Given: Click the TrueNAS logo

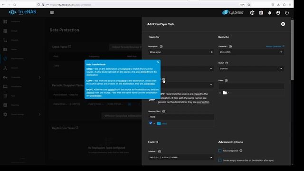Looking at the screenshot, I should pyautogui.click(x=22, y=12).
